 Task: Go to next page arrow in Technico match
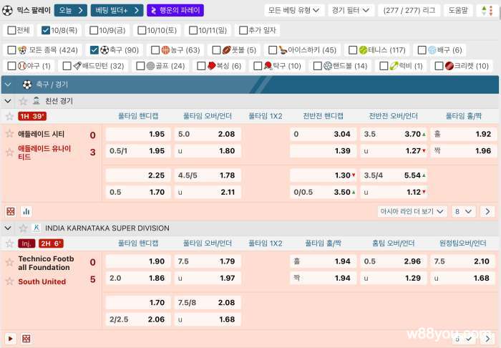487,339
